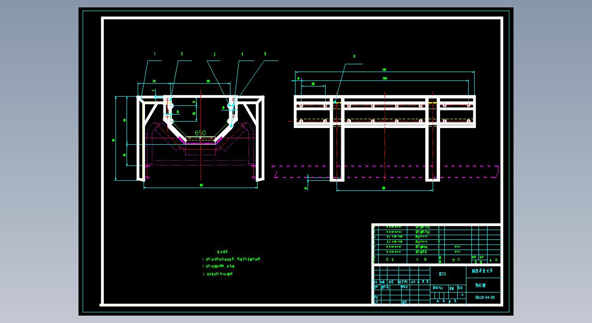
Task: Select the part name 导料槽 cell
Action: click(480, 286)
